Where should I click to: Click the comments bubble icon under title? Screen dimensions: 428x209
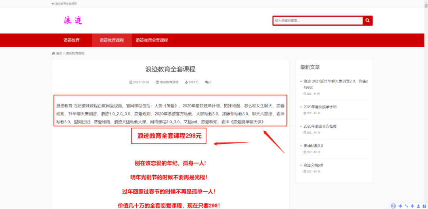(207, 82)
